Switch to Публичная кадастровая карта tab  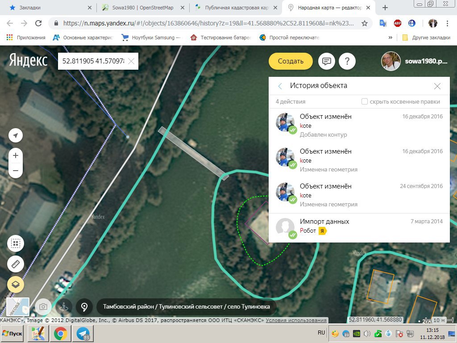236,8
